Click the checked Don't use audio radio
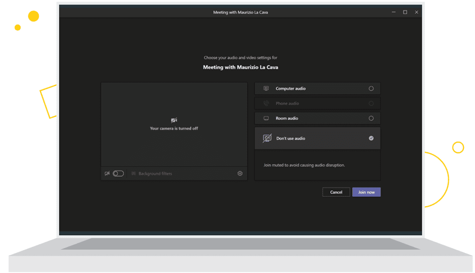 [371, 138]
